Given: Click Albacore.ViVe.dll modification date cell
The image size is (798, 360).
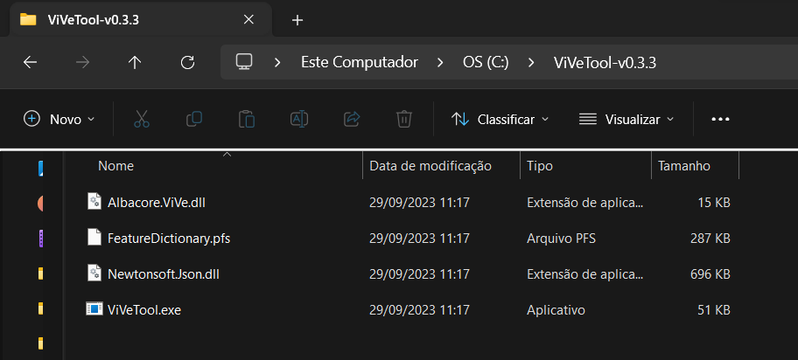Looking at the screenshot, I should coord(419,203).
